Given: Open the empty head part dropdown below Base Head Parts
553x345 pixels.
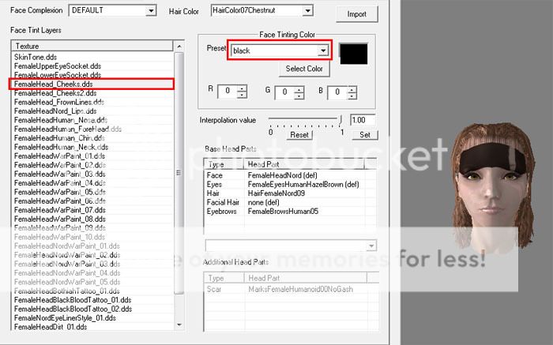Looking at the screenshot, I should [371, 246].
